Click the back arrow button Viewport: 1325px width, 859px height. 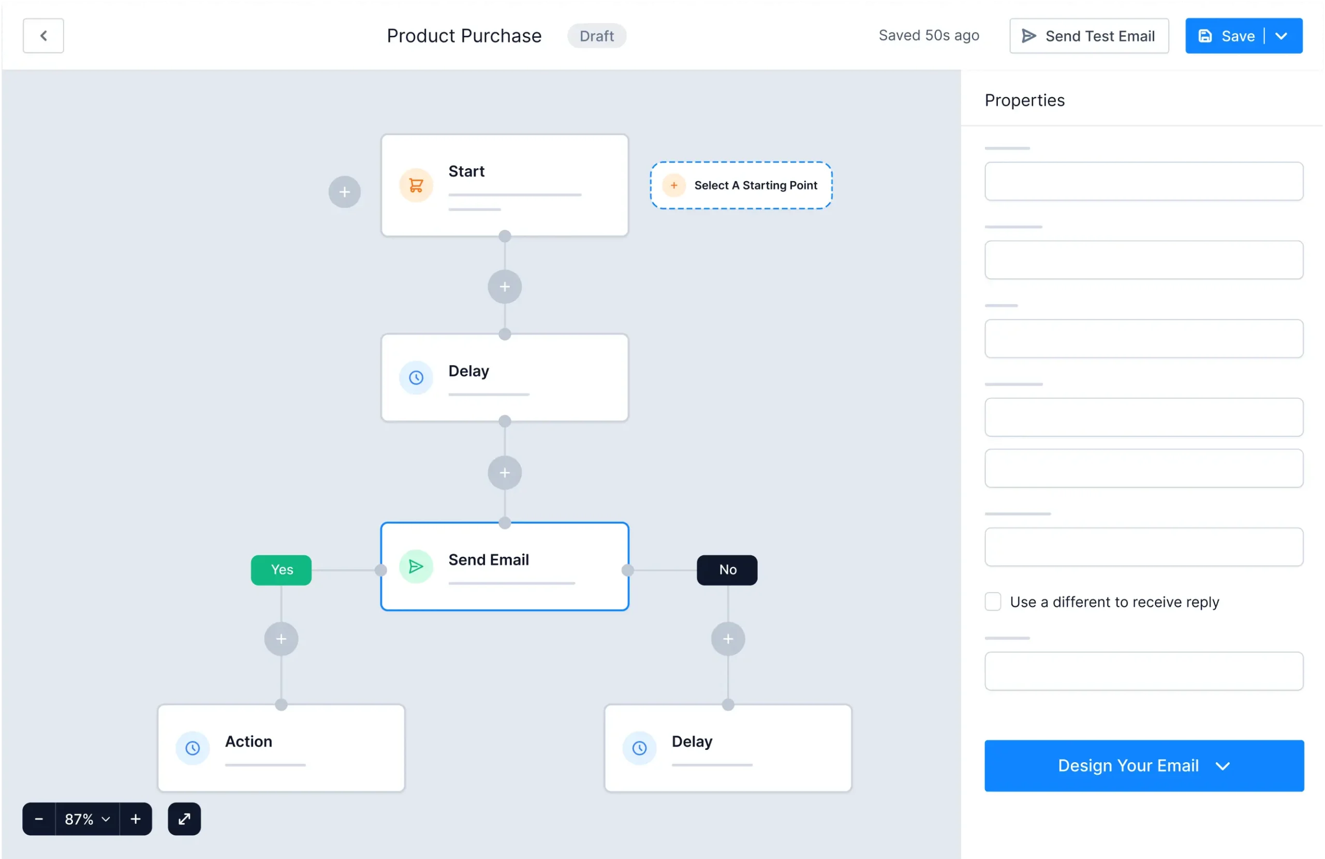click(43, 36)
